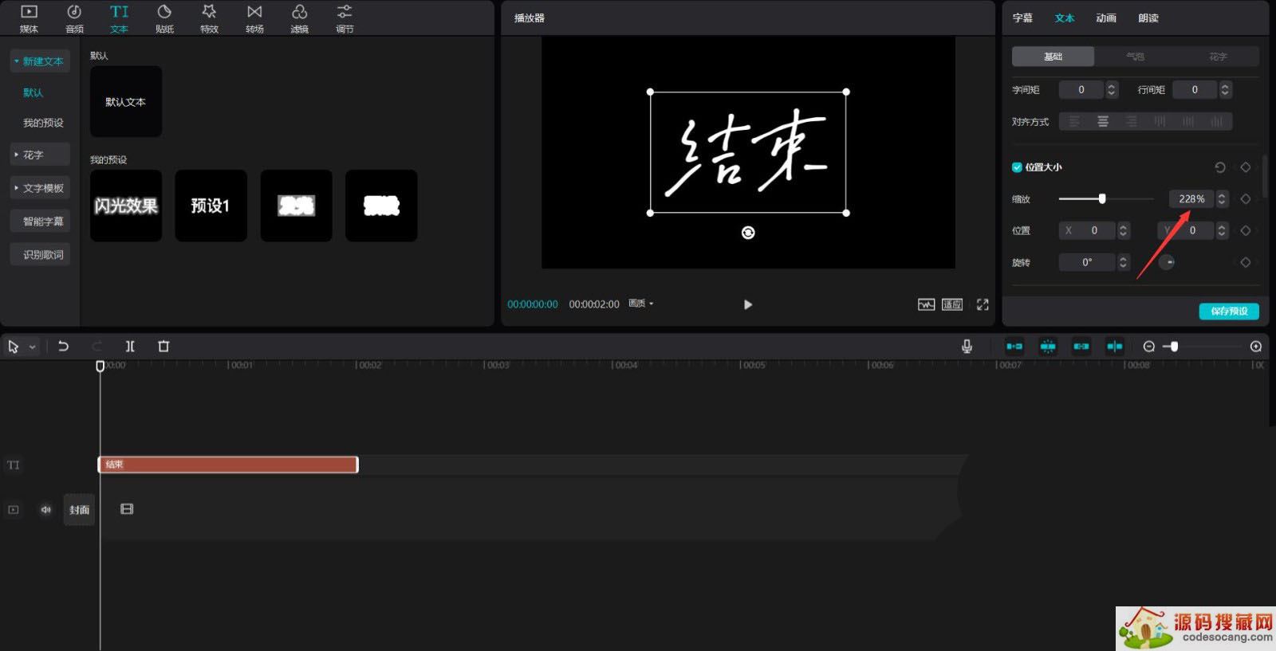Click the 封面 cover button
Image resolution: width=1276 pixels, height=651 pixels.
click(79, 510)
